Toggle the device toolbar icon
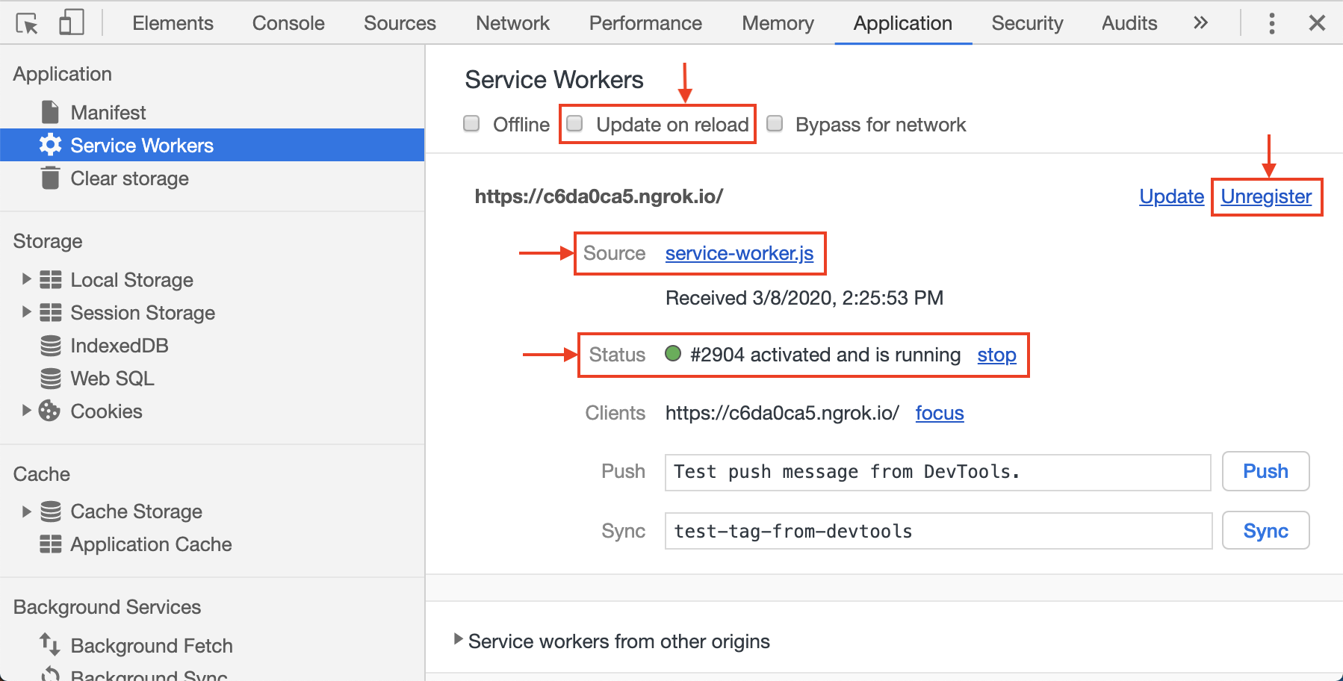Image resolution: width=1343 pixels, height=681 pixels. (x=71, y=22)
